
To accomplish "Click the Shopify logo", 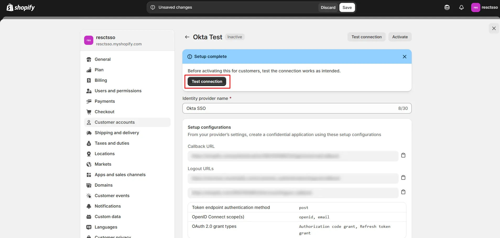I will (x=21, y=7).
